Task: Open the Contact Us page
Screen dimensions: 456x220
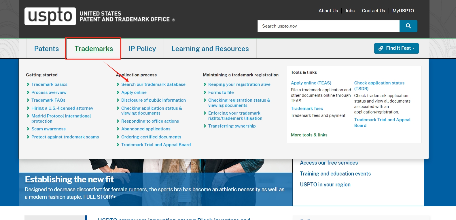Action: click(x=373, y=11)
